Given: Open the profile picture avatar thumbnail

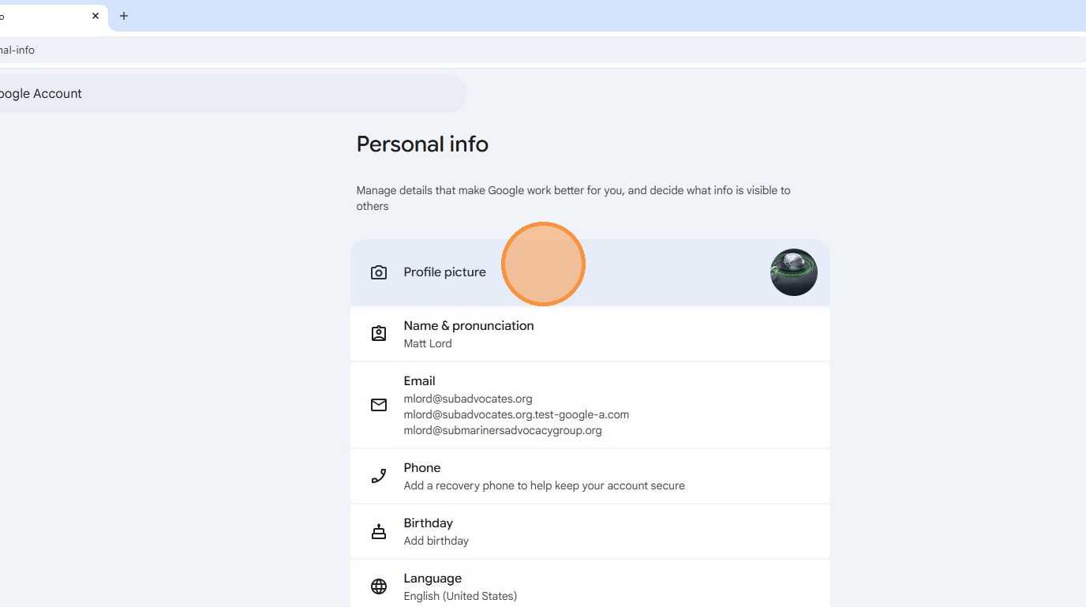Looking at the screenshot, I should [x=793, y=272].
